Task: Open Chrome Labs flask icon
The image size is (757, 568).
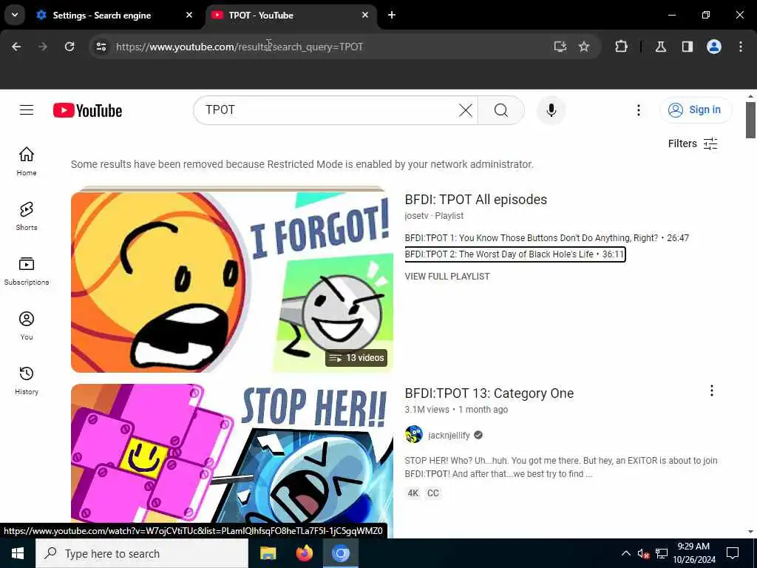Action: tap(660, 47)
